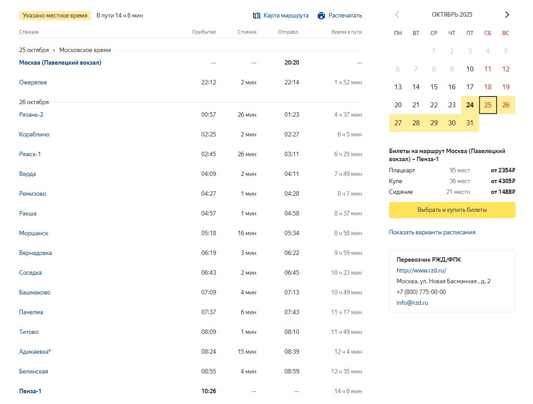Click the ОКТЯБРЬ 2025 month title

point(452,15)
